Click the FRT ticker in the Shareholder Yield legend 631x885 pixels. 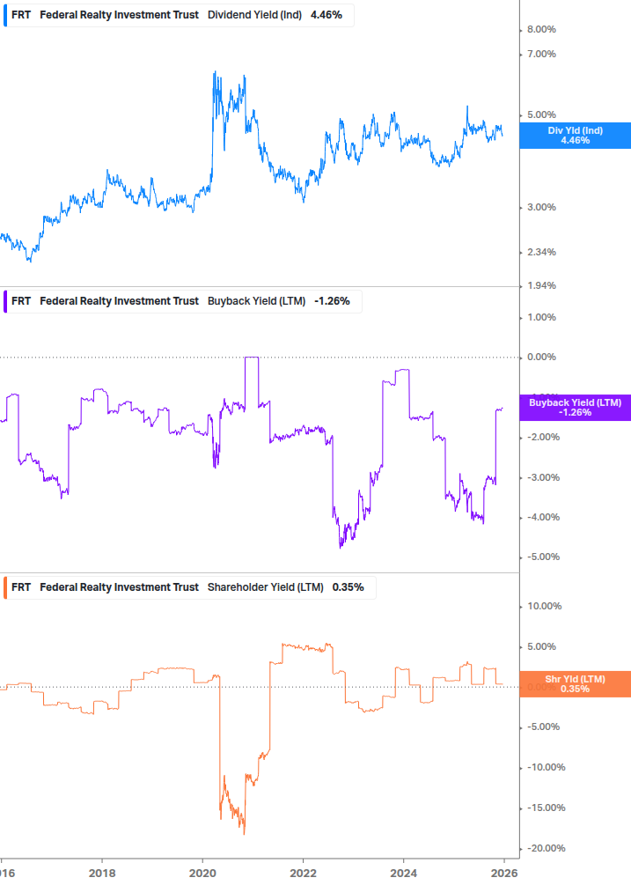point(21,587)
